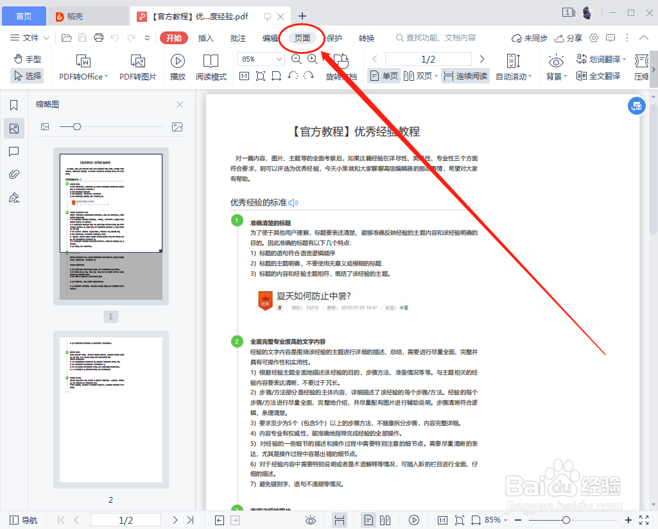Open 背景 background dropdown

[x=556, y=67]
